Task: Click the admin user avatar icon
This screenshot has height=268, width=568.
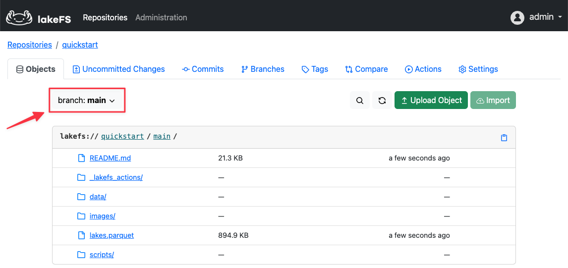Action: tap(517, 17)
